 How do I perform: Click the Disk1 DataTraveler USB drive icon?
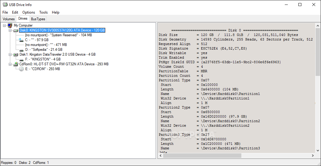tap(16, 55)
